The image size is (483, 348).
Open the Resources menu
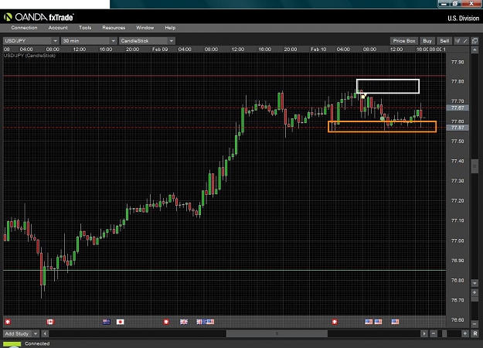pyautogui.click(x=114, y=28)
